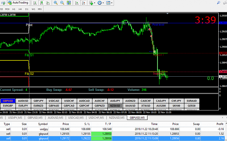Open the chart Templates dropdown
The width and height of the screenshot is (227, 141).
coord(109,3)
